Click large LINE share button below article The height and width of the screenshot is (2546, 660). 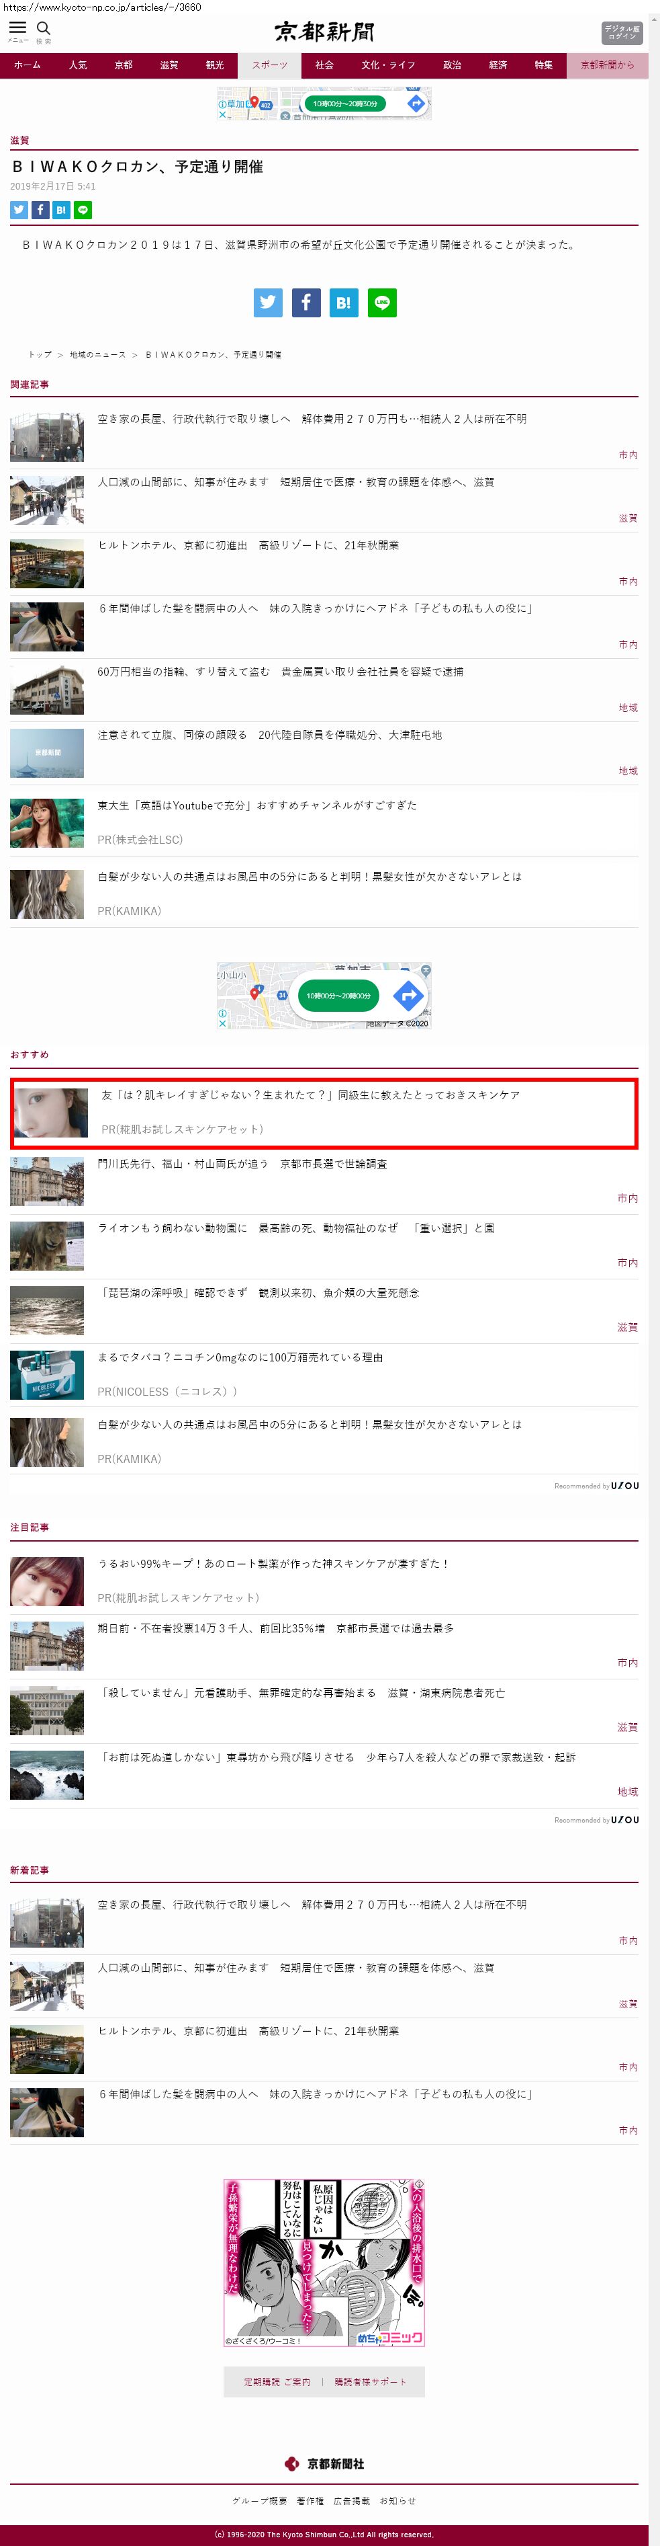click(382, 303)
